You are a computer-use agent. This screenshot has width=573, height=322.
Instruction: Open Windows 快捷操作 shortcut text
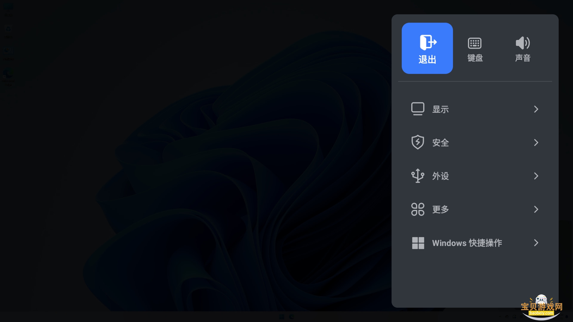[x=467, y=243]
